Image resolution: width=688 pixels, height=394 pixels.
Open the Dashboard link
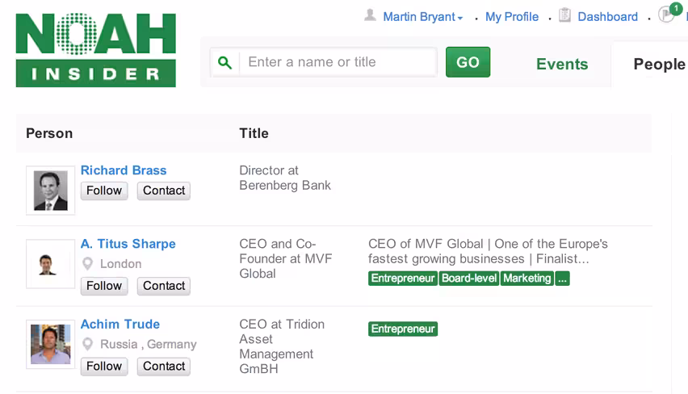[x=607, y=17]
